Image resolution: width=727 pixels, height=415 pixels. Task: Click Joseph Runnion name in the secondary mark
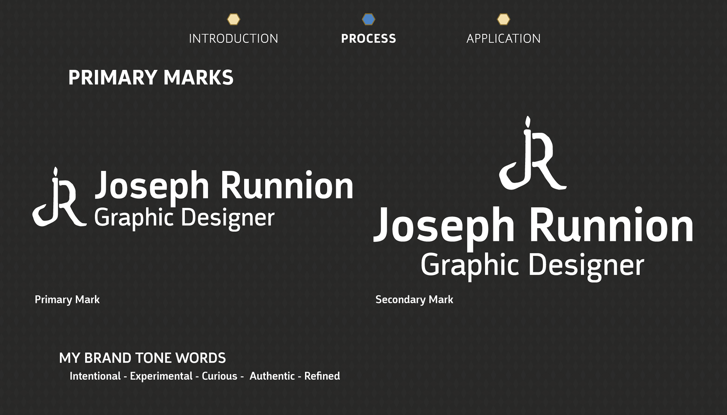click(x=533, y=225)
